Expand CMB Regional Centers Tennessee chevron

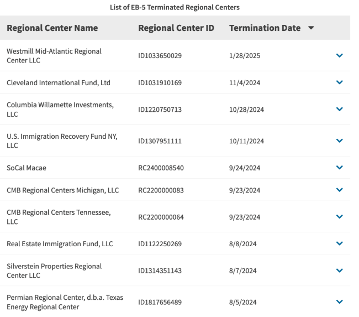click(339, 217)
